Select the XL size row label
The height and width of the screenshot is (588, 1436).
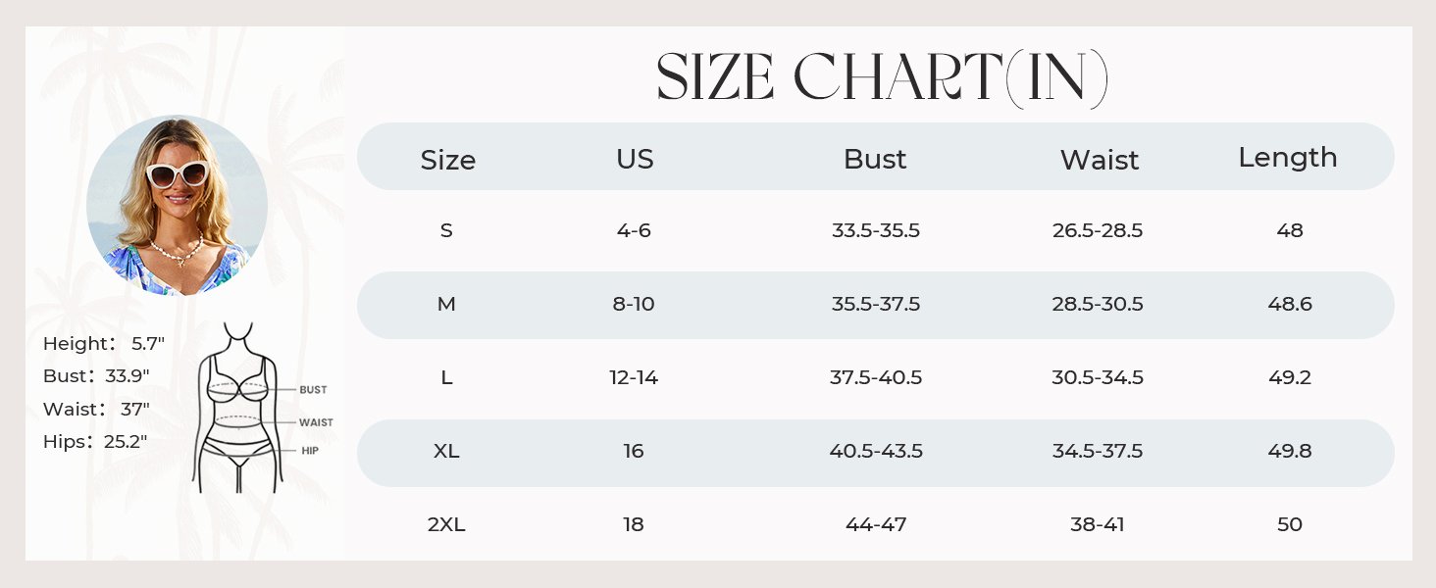[x=446, y=452]
